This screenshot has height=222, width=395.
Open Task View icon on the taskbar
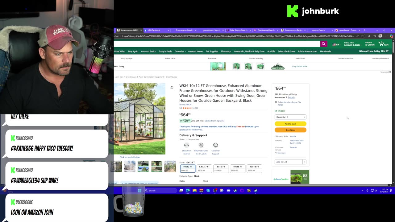(x=181, y=191)
